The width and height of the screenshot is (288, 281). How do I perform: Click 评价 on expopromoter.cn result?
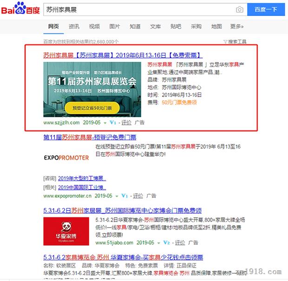pyautogui.click(x=138, y=196)
